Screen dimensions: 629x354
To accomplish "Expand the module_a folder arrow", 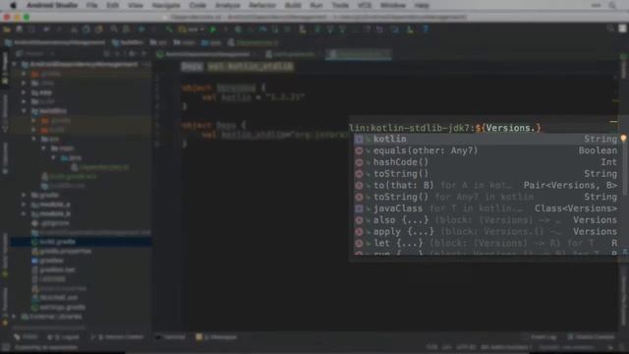I will pyautogui.click(x=24, y=205).
